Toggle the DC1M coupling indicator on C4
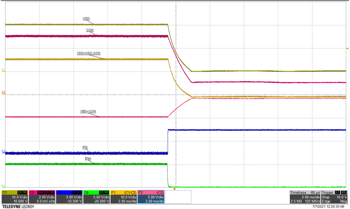 pos(103,192)
